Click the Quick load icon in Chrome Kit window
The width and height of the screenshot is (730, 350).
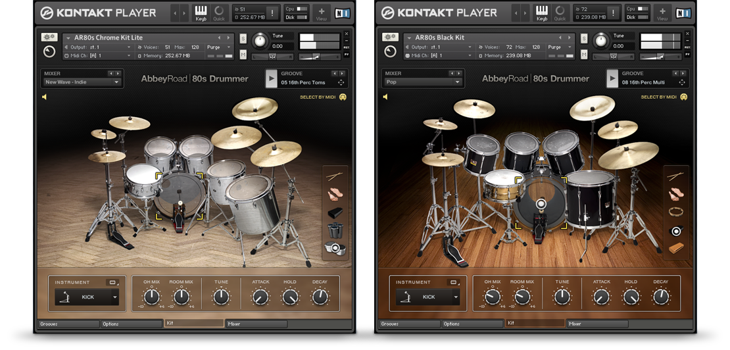coord(219,12)
